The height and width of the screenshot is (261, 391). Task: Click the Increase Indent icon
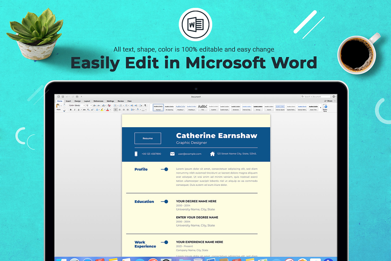[x=136, y=105]
